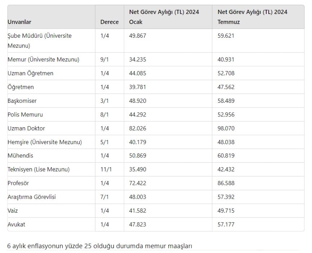Click the Polis Memuru degree 8/1

point(104,115)
